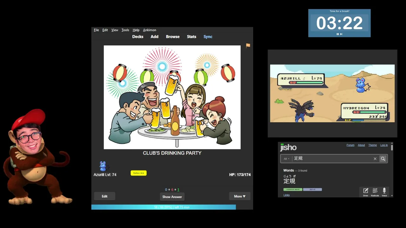Click the 'CLUB'S DRINKING PARTY' card text
The height and width of the screenshot is (228, 406).
click(172, 153)
